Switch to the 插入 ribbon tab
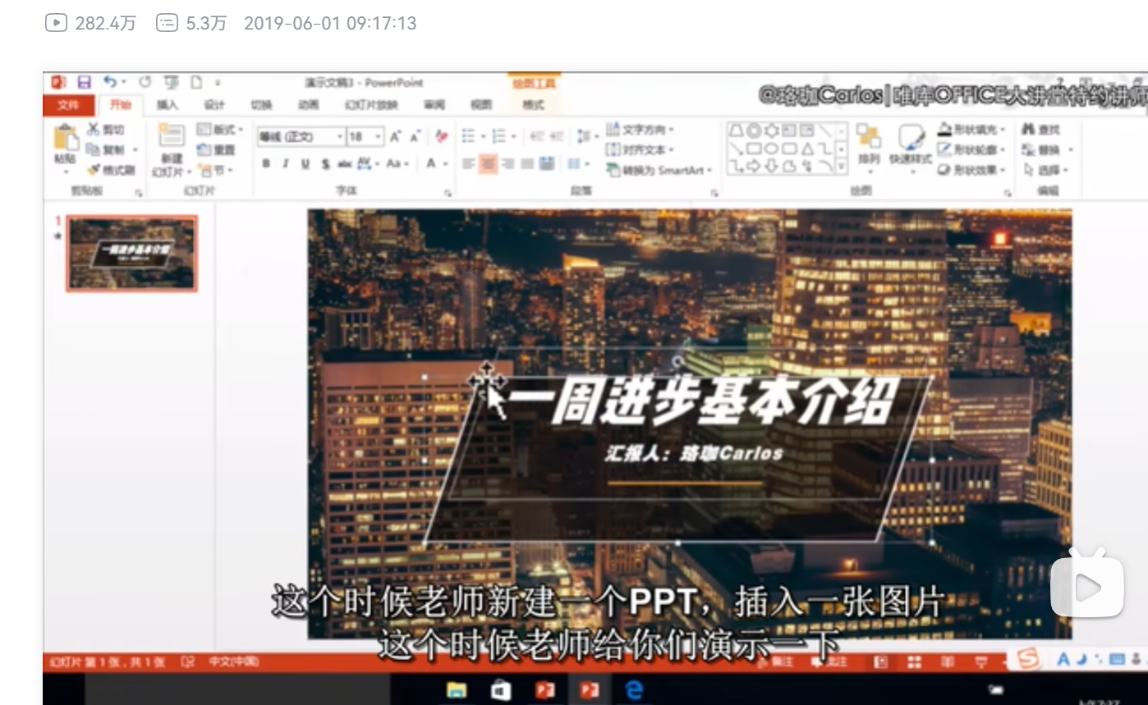Image resolution: width=1148 pixels, height=705 pixels. point(168,105)
